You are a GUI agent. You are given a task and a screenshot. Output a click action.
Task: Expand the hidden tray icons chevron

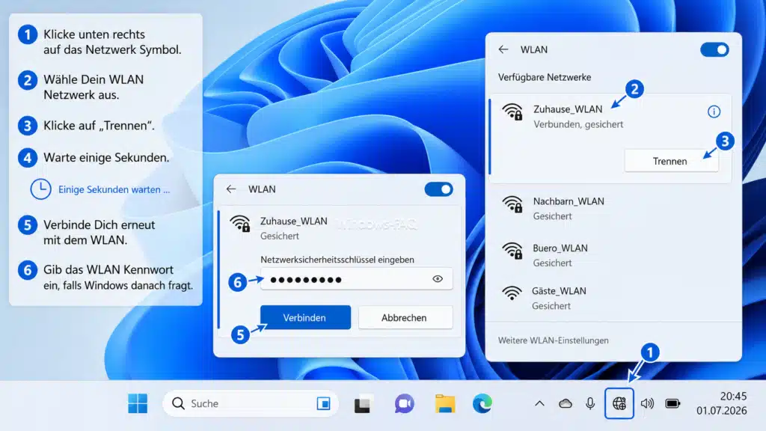(x=539, y=403)
